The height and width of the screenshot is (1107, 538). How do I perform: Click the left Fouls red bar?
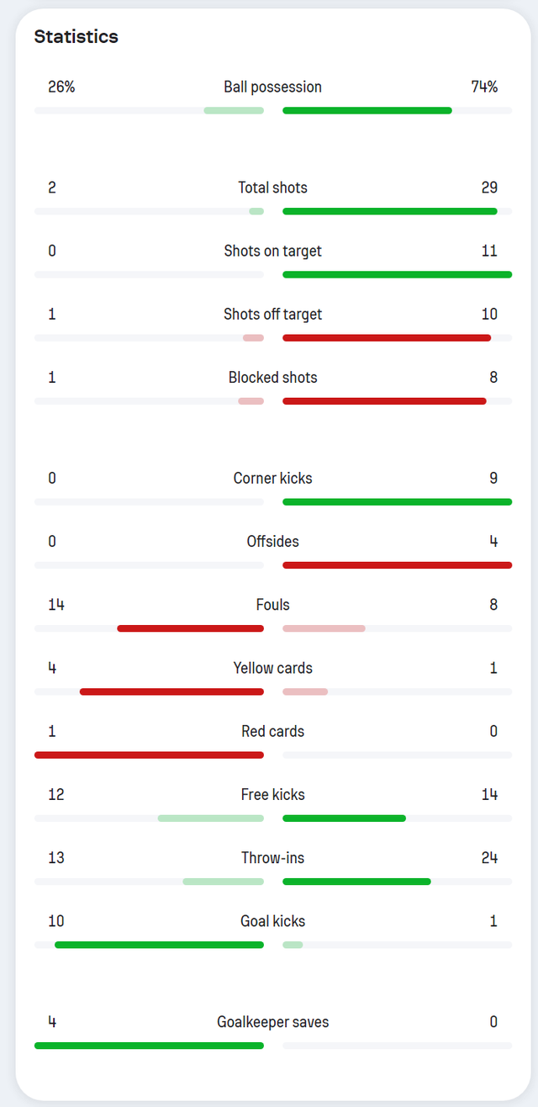(190, 628)
